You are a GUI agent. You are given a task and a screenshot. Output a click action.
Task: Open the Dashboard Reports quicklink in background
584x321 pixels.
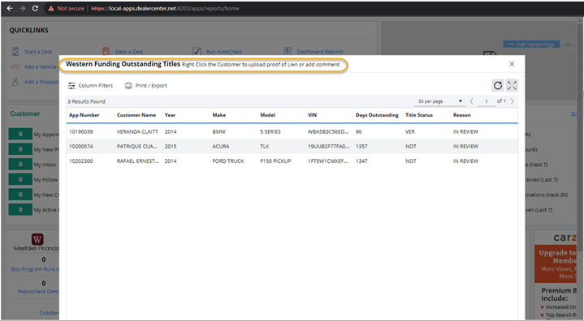pos(320,52)
